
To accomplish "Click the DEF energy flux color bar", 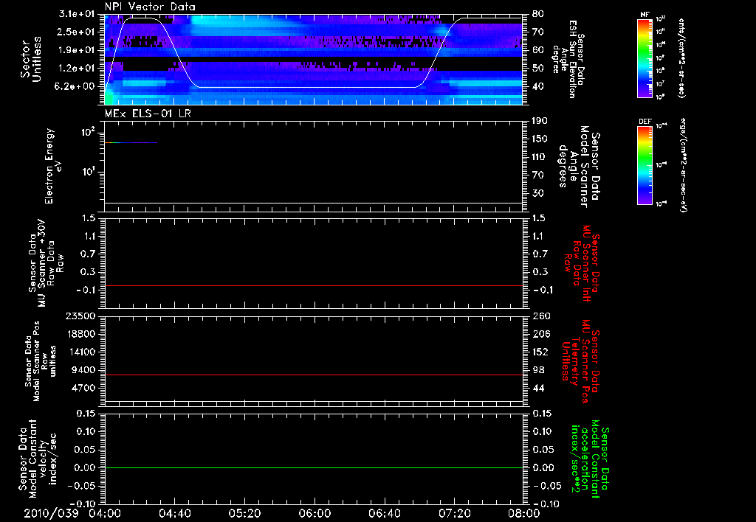I will tap(645, 166).
